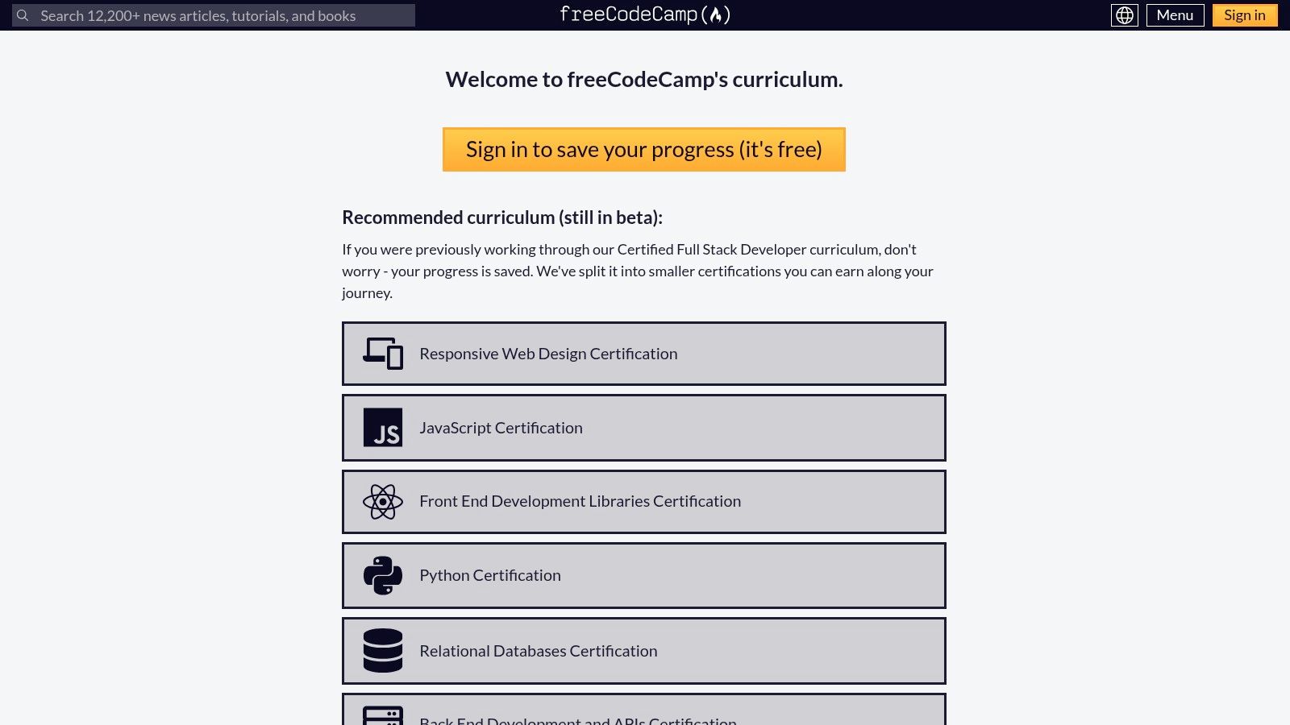The height and width of the screenshot is (725, 1290).
Task: Focus the news articles search field
Action: (214, 15)
